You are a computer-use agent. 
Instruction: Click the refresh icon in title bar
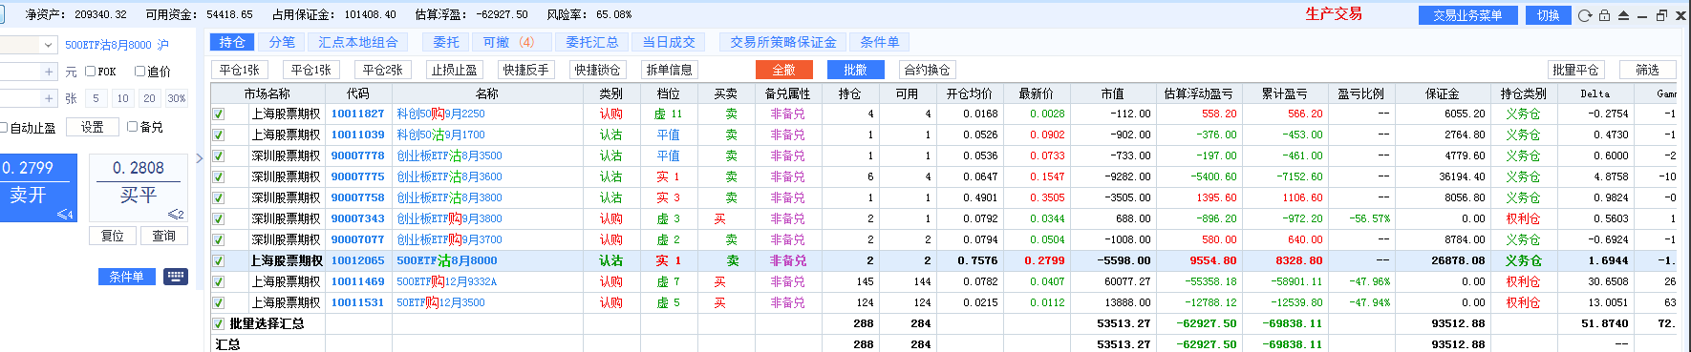(x=1585, y=15)
